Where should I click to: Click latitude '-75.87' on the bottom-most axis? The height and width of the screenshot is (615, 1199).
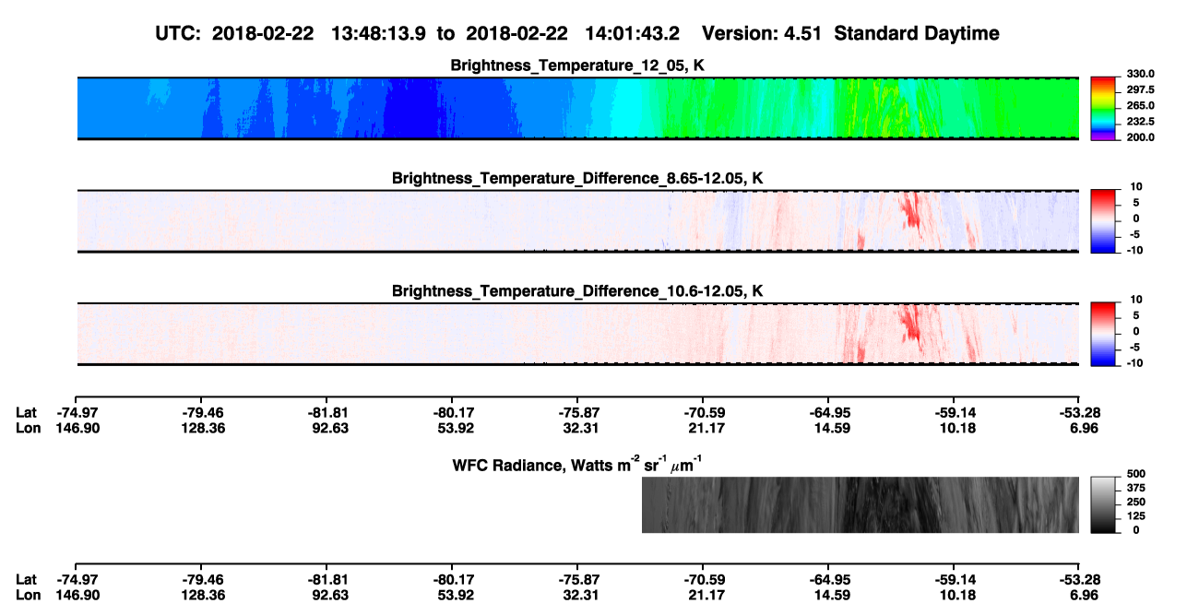576,579
